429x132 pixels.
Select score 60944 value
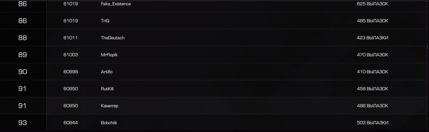[x=71, y=123]
